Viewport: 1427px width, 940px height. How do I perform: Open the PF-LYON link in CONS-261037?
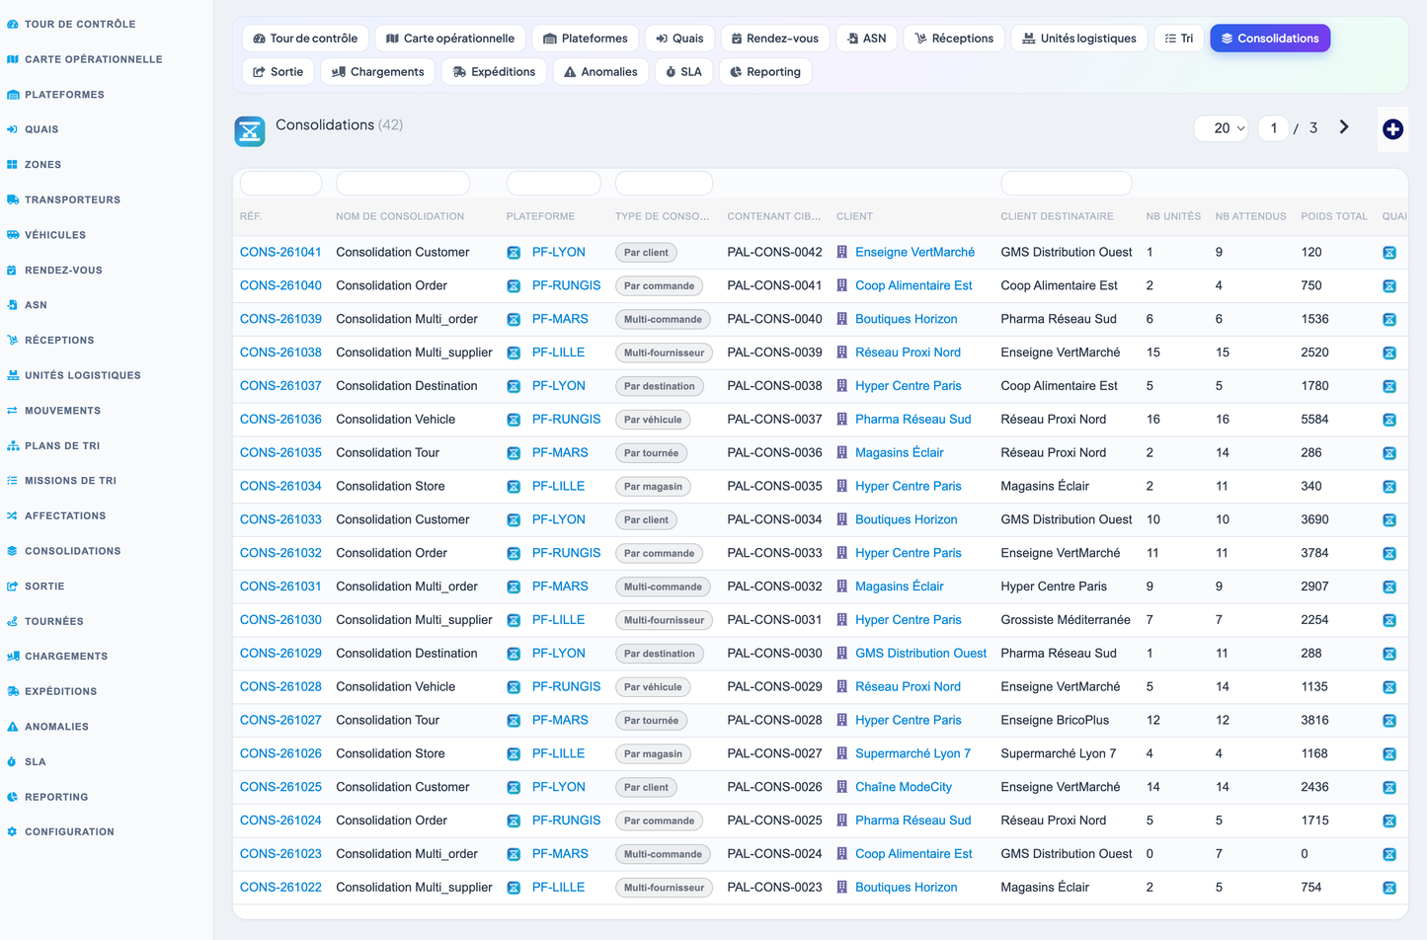(x=559, y=386)
